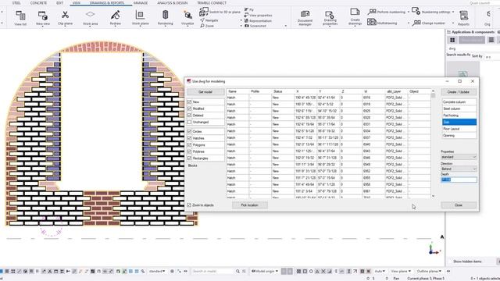
Task: Click the Get model button
Action: [205, 92]
